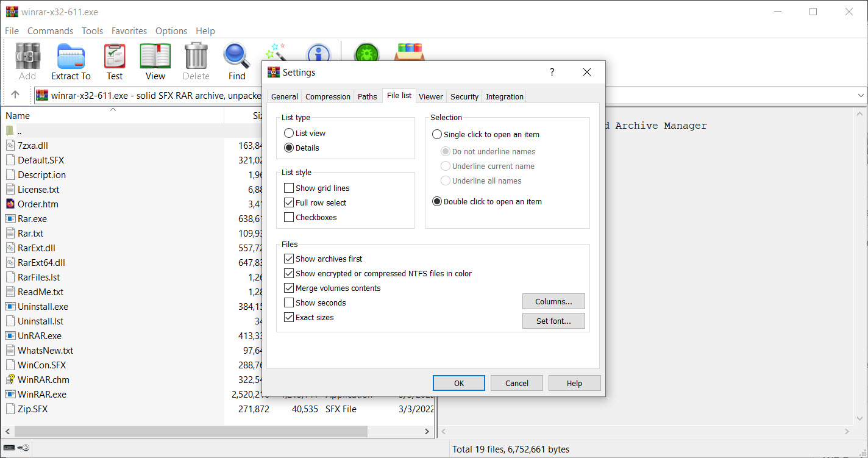Switch to the General tab
This screenshot has height=458, width=868.
(x=285, y=96)
